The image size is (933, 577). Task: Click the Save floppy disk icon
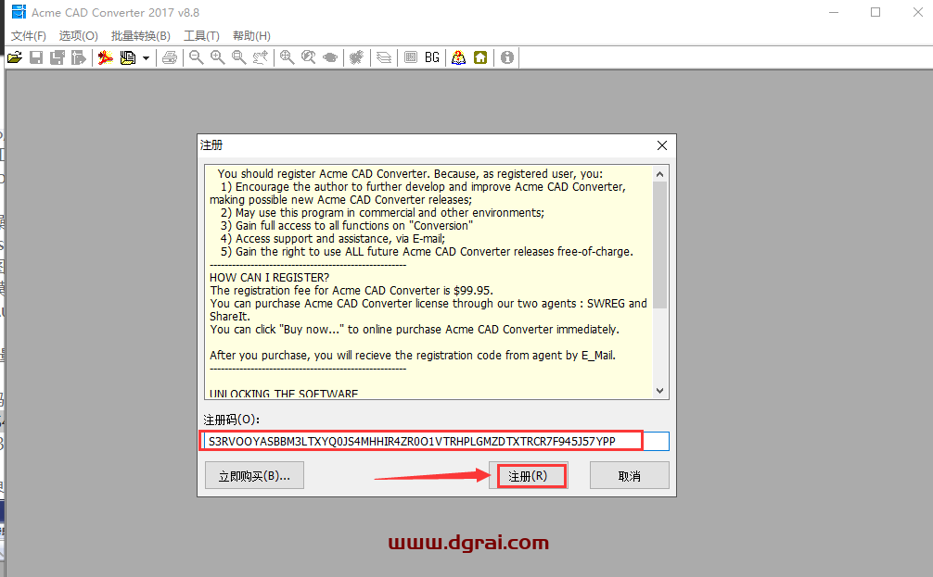(36, 57)
